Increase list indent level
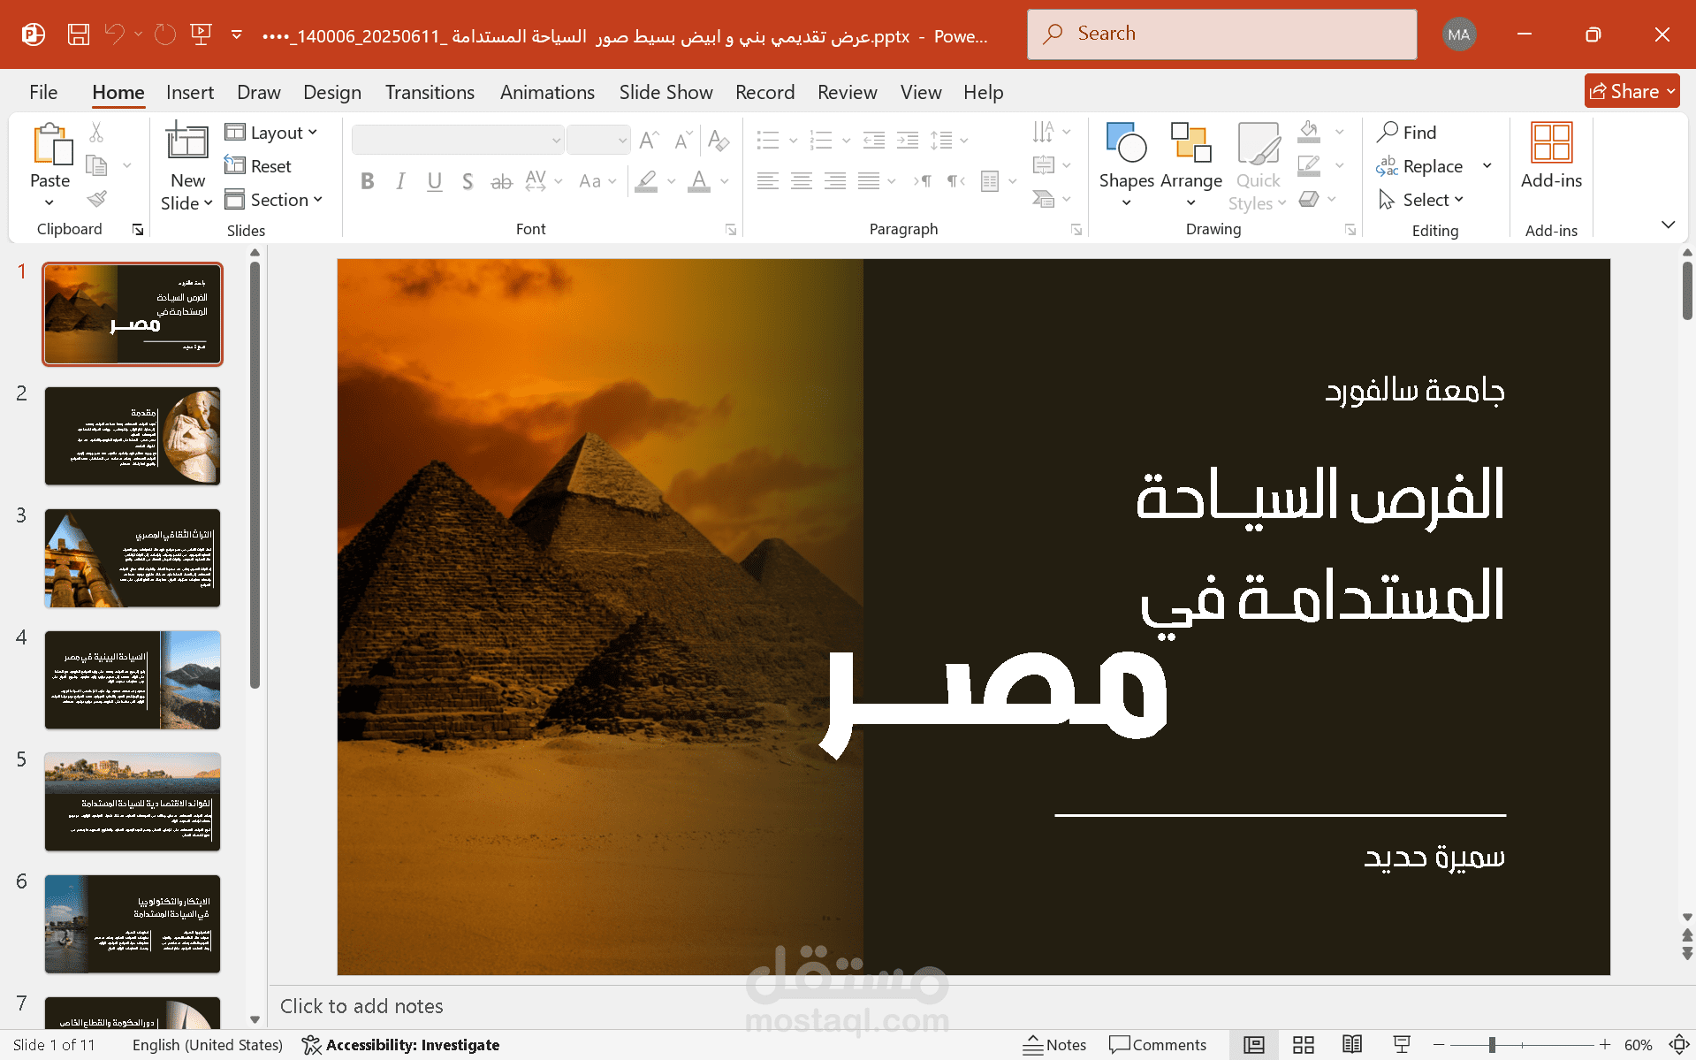This screenshot has height=1060, width=1696. click(x=908, y=140)
